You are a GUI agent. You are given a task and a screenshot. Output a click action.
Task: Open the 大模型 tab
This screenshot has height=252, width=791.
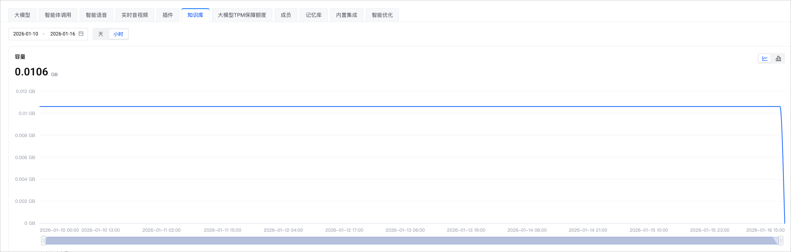22,15
